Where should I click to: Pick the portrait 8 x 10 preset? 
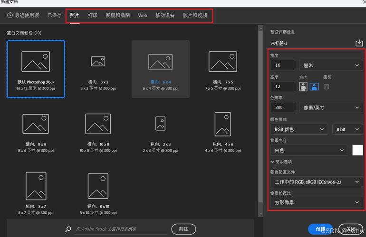[x=98, y=193]
